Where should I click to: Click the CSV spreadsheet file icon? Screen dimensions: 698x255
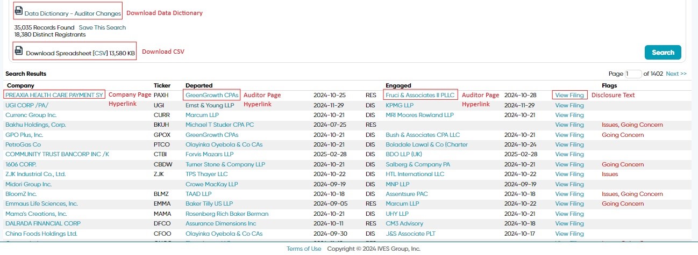pyautogui.click(x=19, y=51)
